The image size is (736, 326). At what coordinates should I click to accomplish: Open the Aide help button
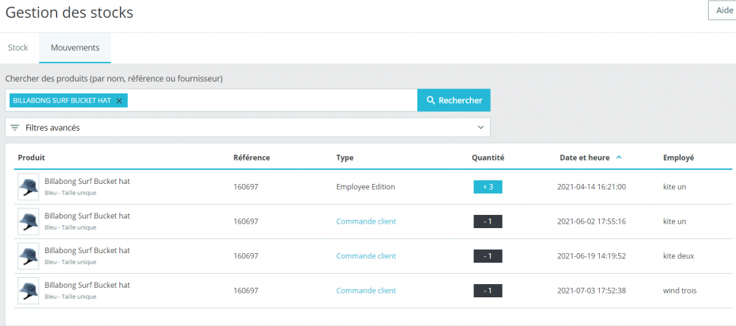point(721,10)
